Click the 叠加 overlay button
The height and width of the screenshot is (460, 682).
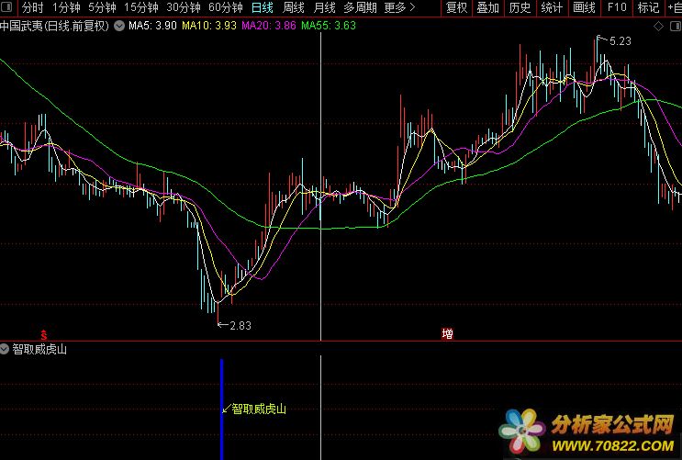(x=488, y=7)
